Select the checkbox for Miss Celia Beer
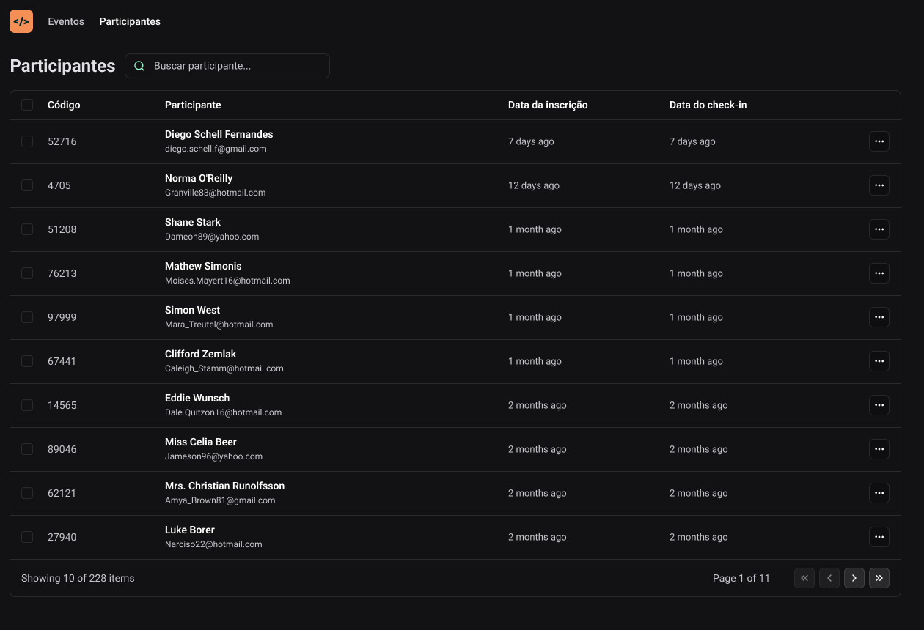The width and height of the screenshot is (924, 630). click(27, 449)
